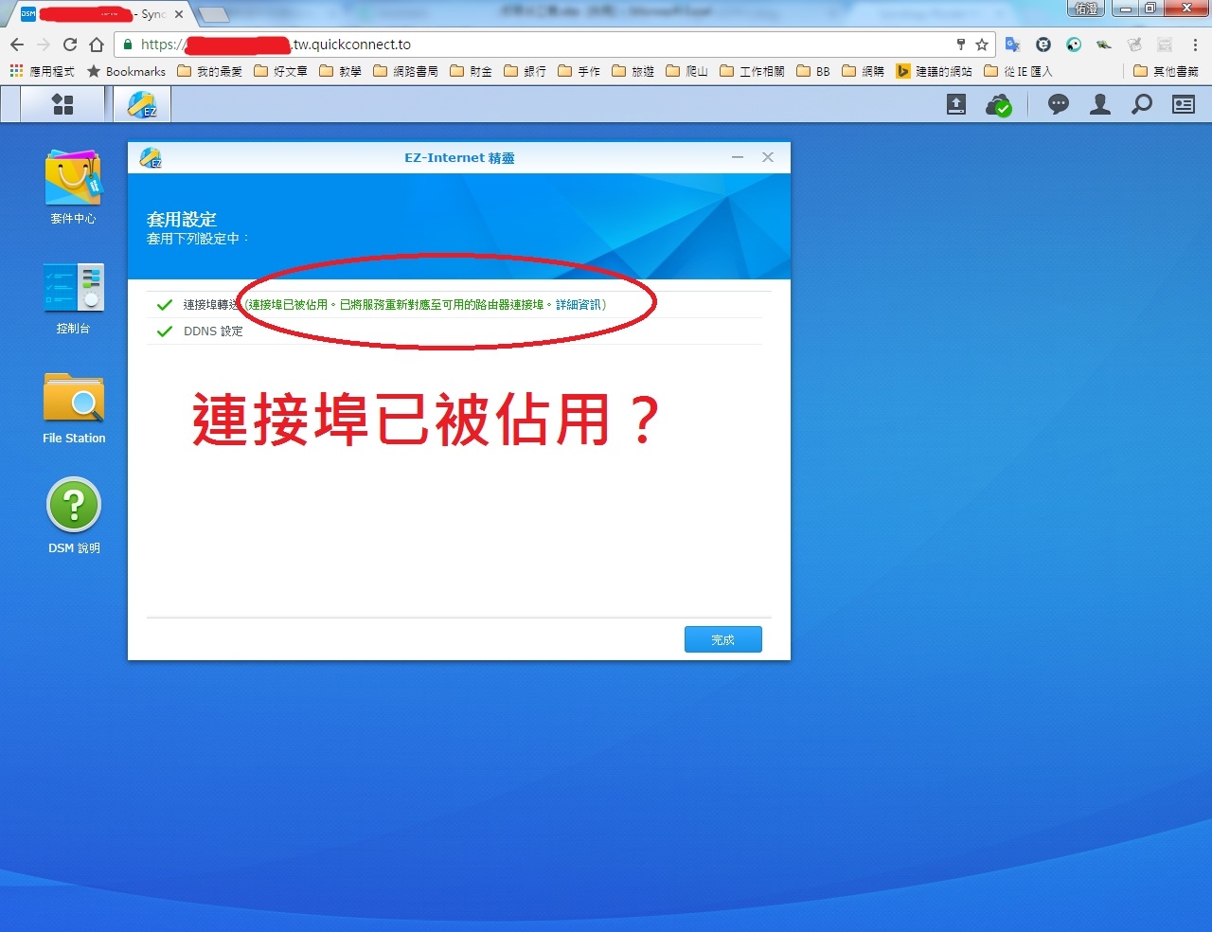Click the round E extension icon
Viewport: 1212px width, 932px height.
click(1043, 45)
